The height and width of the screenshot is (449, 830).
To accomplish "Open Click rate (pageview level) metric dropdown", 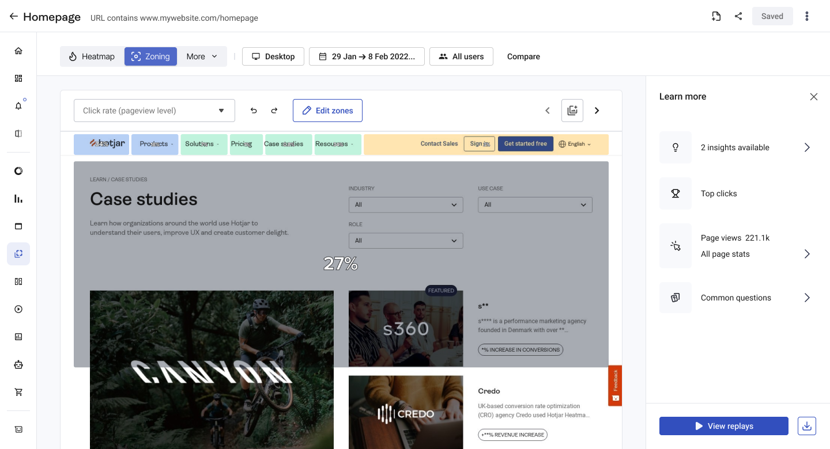I will click(x=154, y=111).
